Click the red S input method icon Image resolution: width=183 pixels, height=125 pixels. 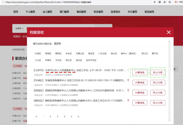coord(176,2)
